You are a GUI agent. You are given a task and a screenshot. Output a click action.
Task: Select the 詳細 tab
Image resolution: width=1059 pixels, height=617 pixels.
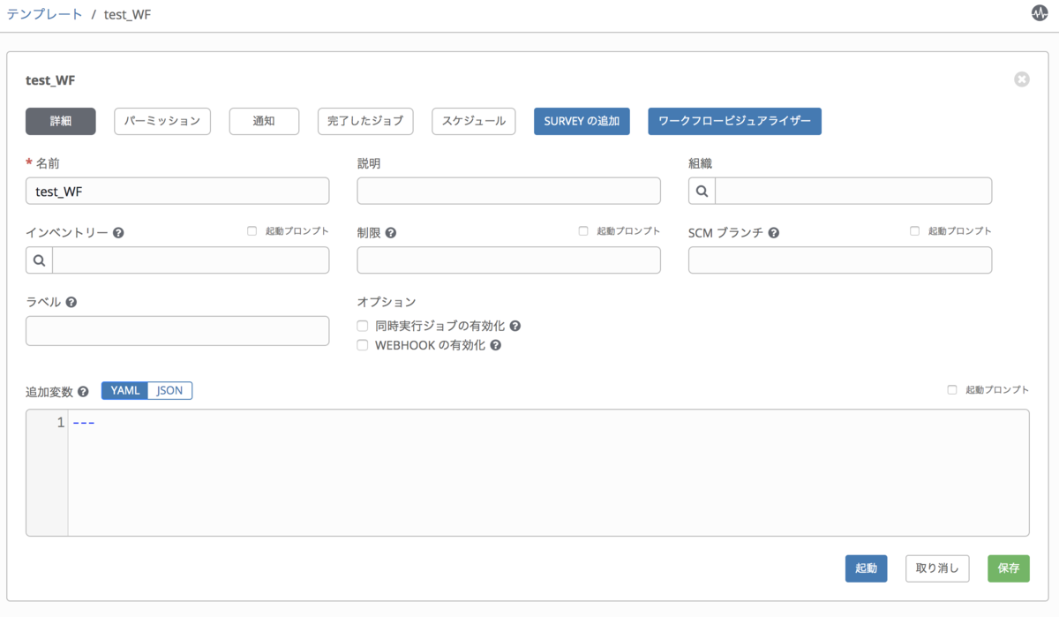pos(61,121)
